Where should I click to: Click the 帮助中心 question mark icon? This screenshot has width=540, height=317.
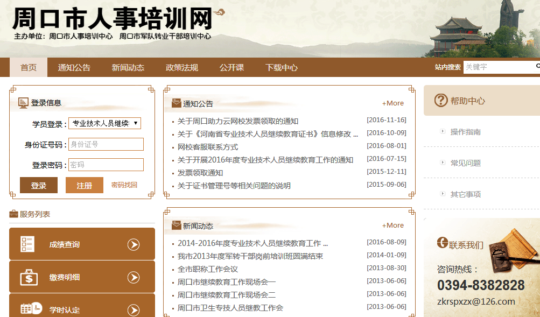[x=441, y=101]
